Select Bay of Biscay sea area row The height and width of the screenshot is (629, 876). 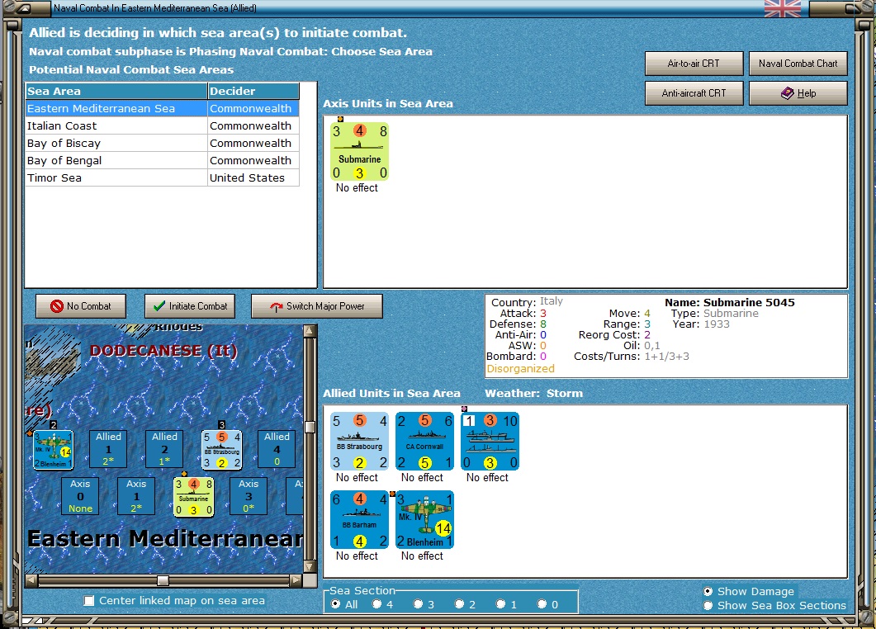162,143
